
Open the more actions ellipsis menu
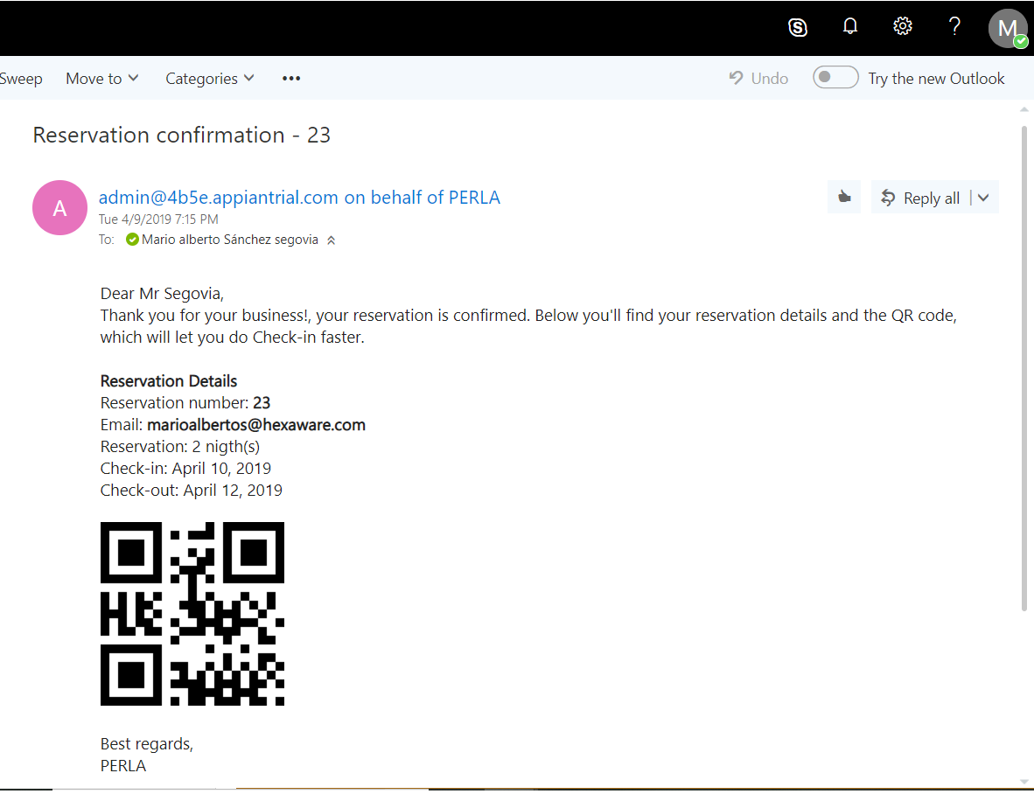pyautogui.click(x=290, y=79)
